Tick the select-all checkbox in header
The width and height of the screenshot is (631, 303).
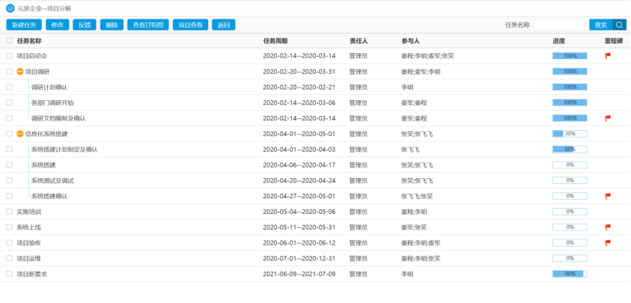point(9,40)
